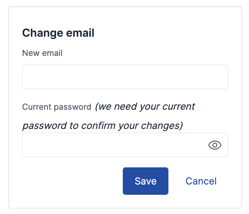Toggle password visibility in the password field
The width and height of the screenshot is (249, 214).
click(215, 145)
